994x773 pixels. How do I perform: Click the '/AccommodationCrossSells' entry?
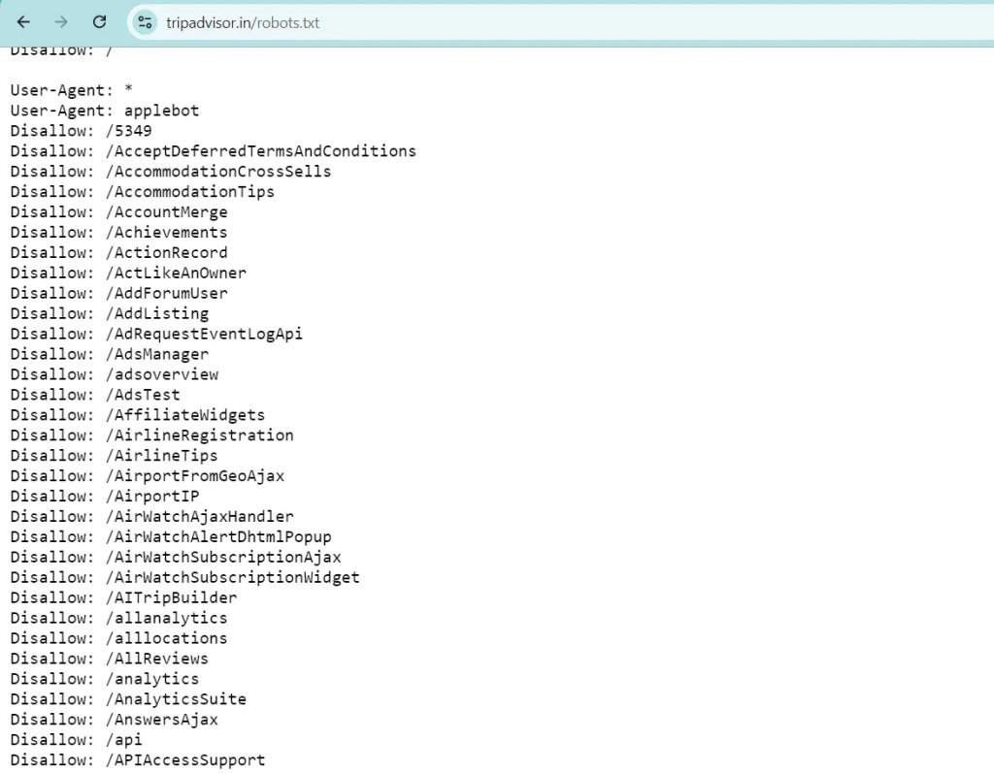click(x=171, y=171)
